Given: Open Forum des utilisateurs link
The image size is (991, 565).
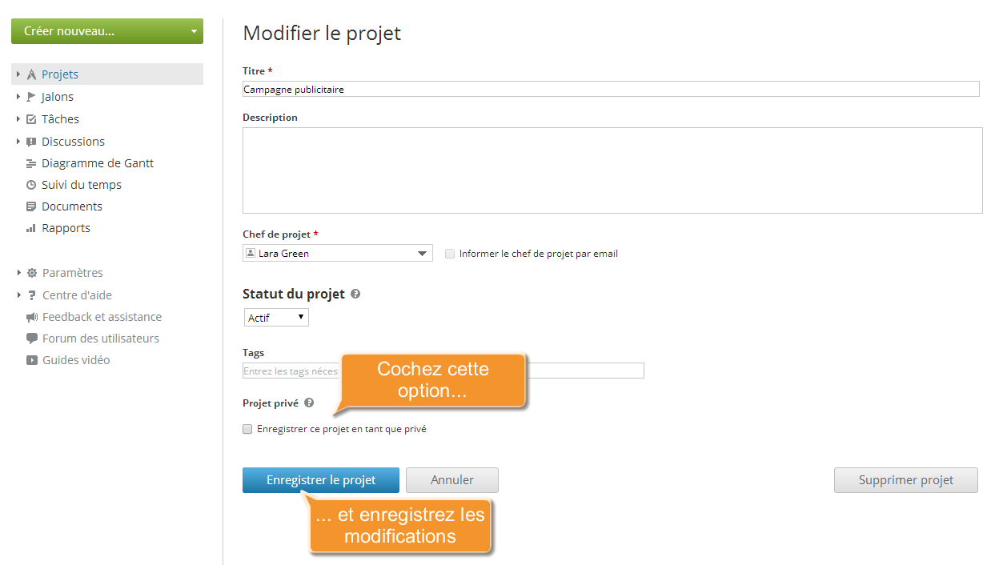Looking at the screenshot, I should click(101, 339).
